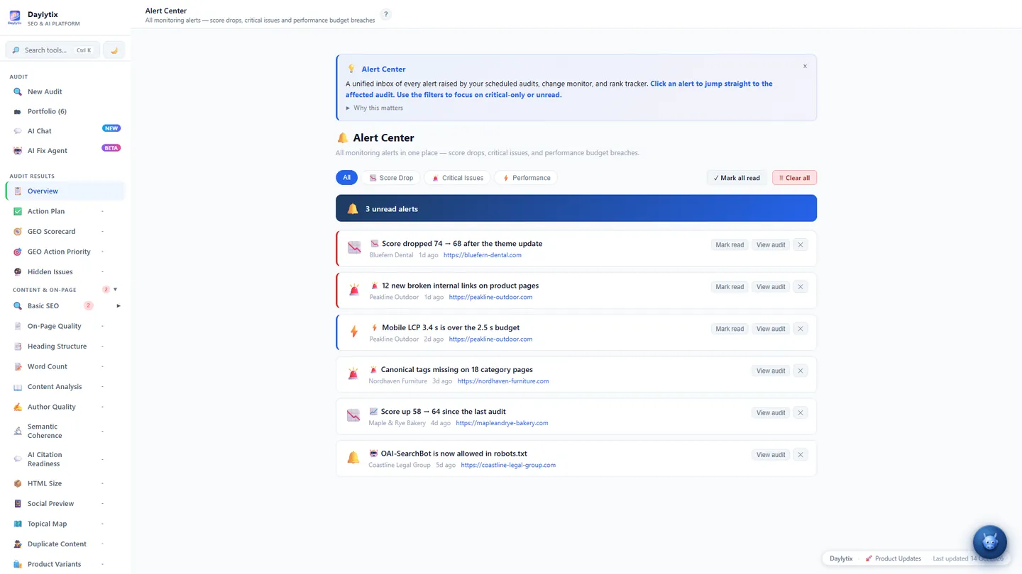Open the mapleandrye-bakery.com link
This screenshot has height=574, width=1022.
pyautogui.click(x=502, y=423)
